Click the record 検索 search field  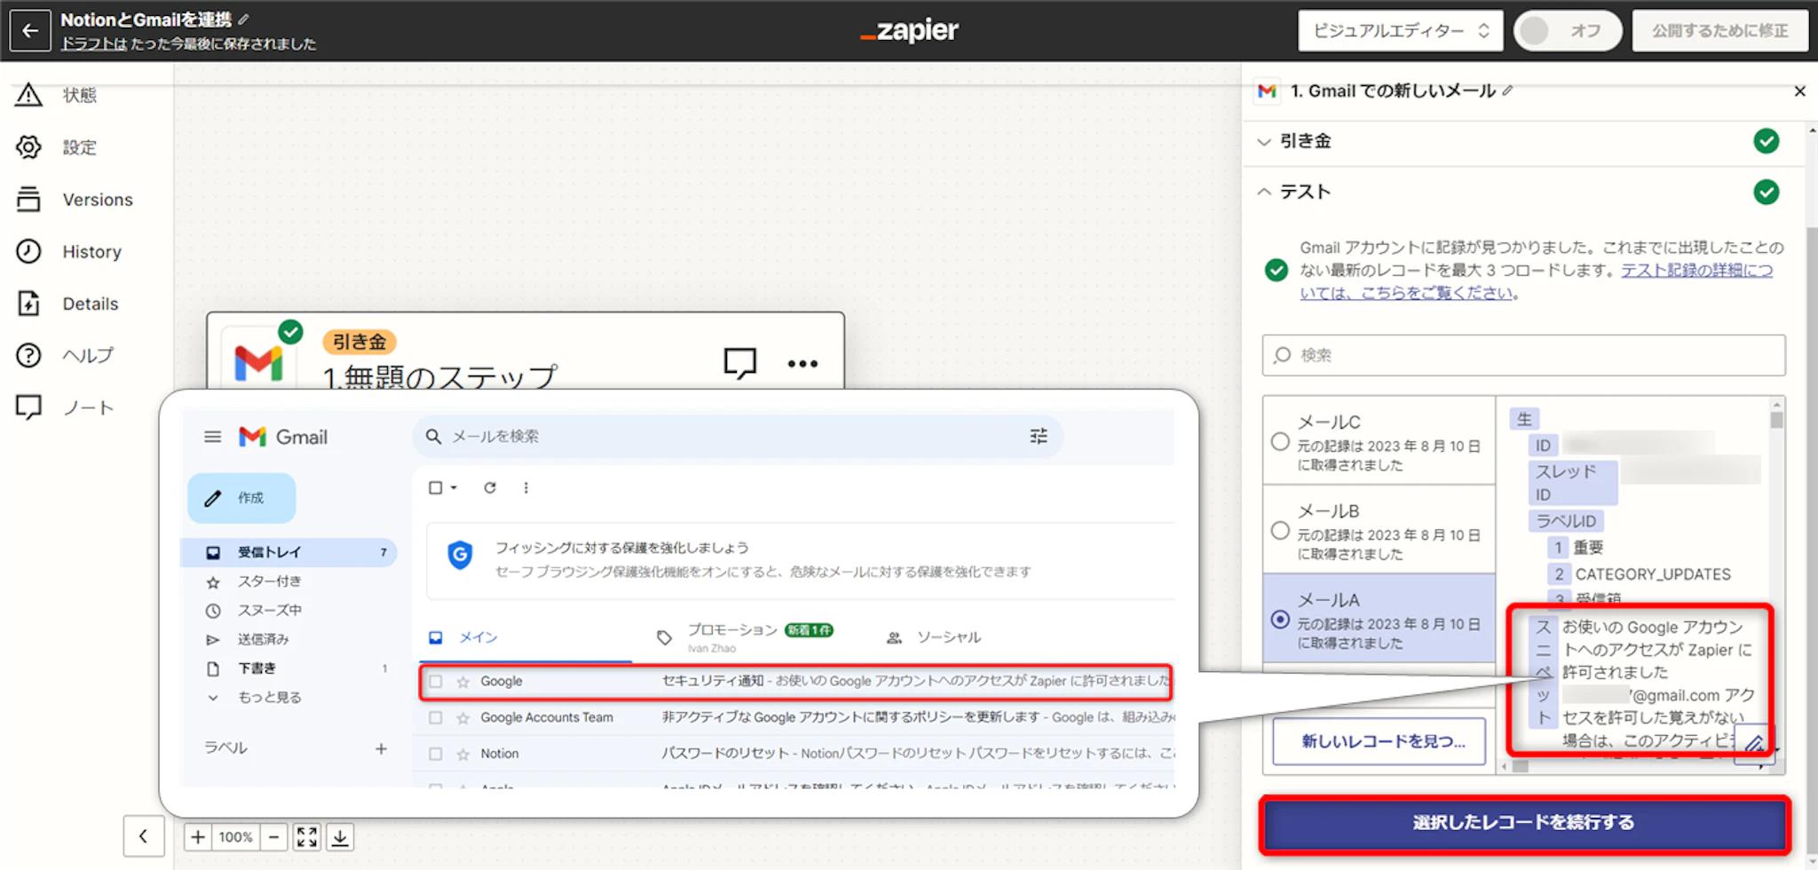coord(1523,355)
